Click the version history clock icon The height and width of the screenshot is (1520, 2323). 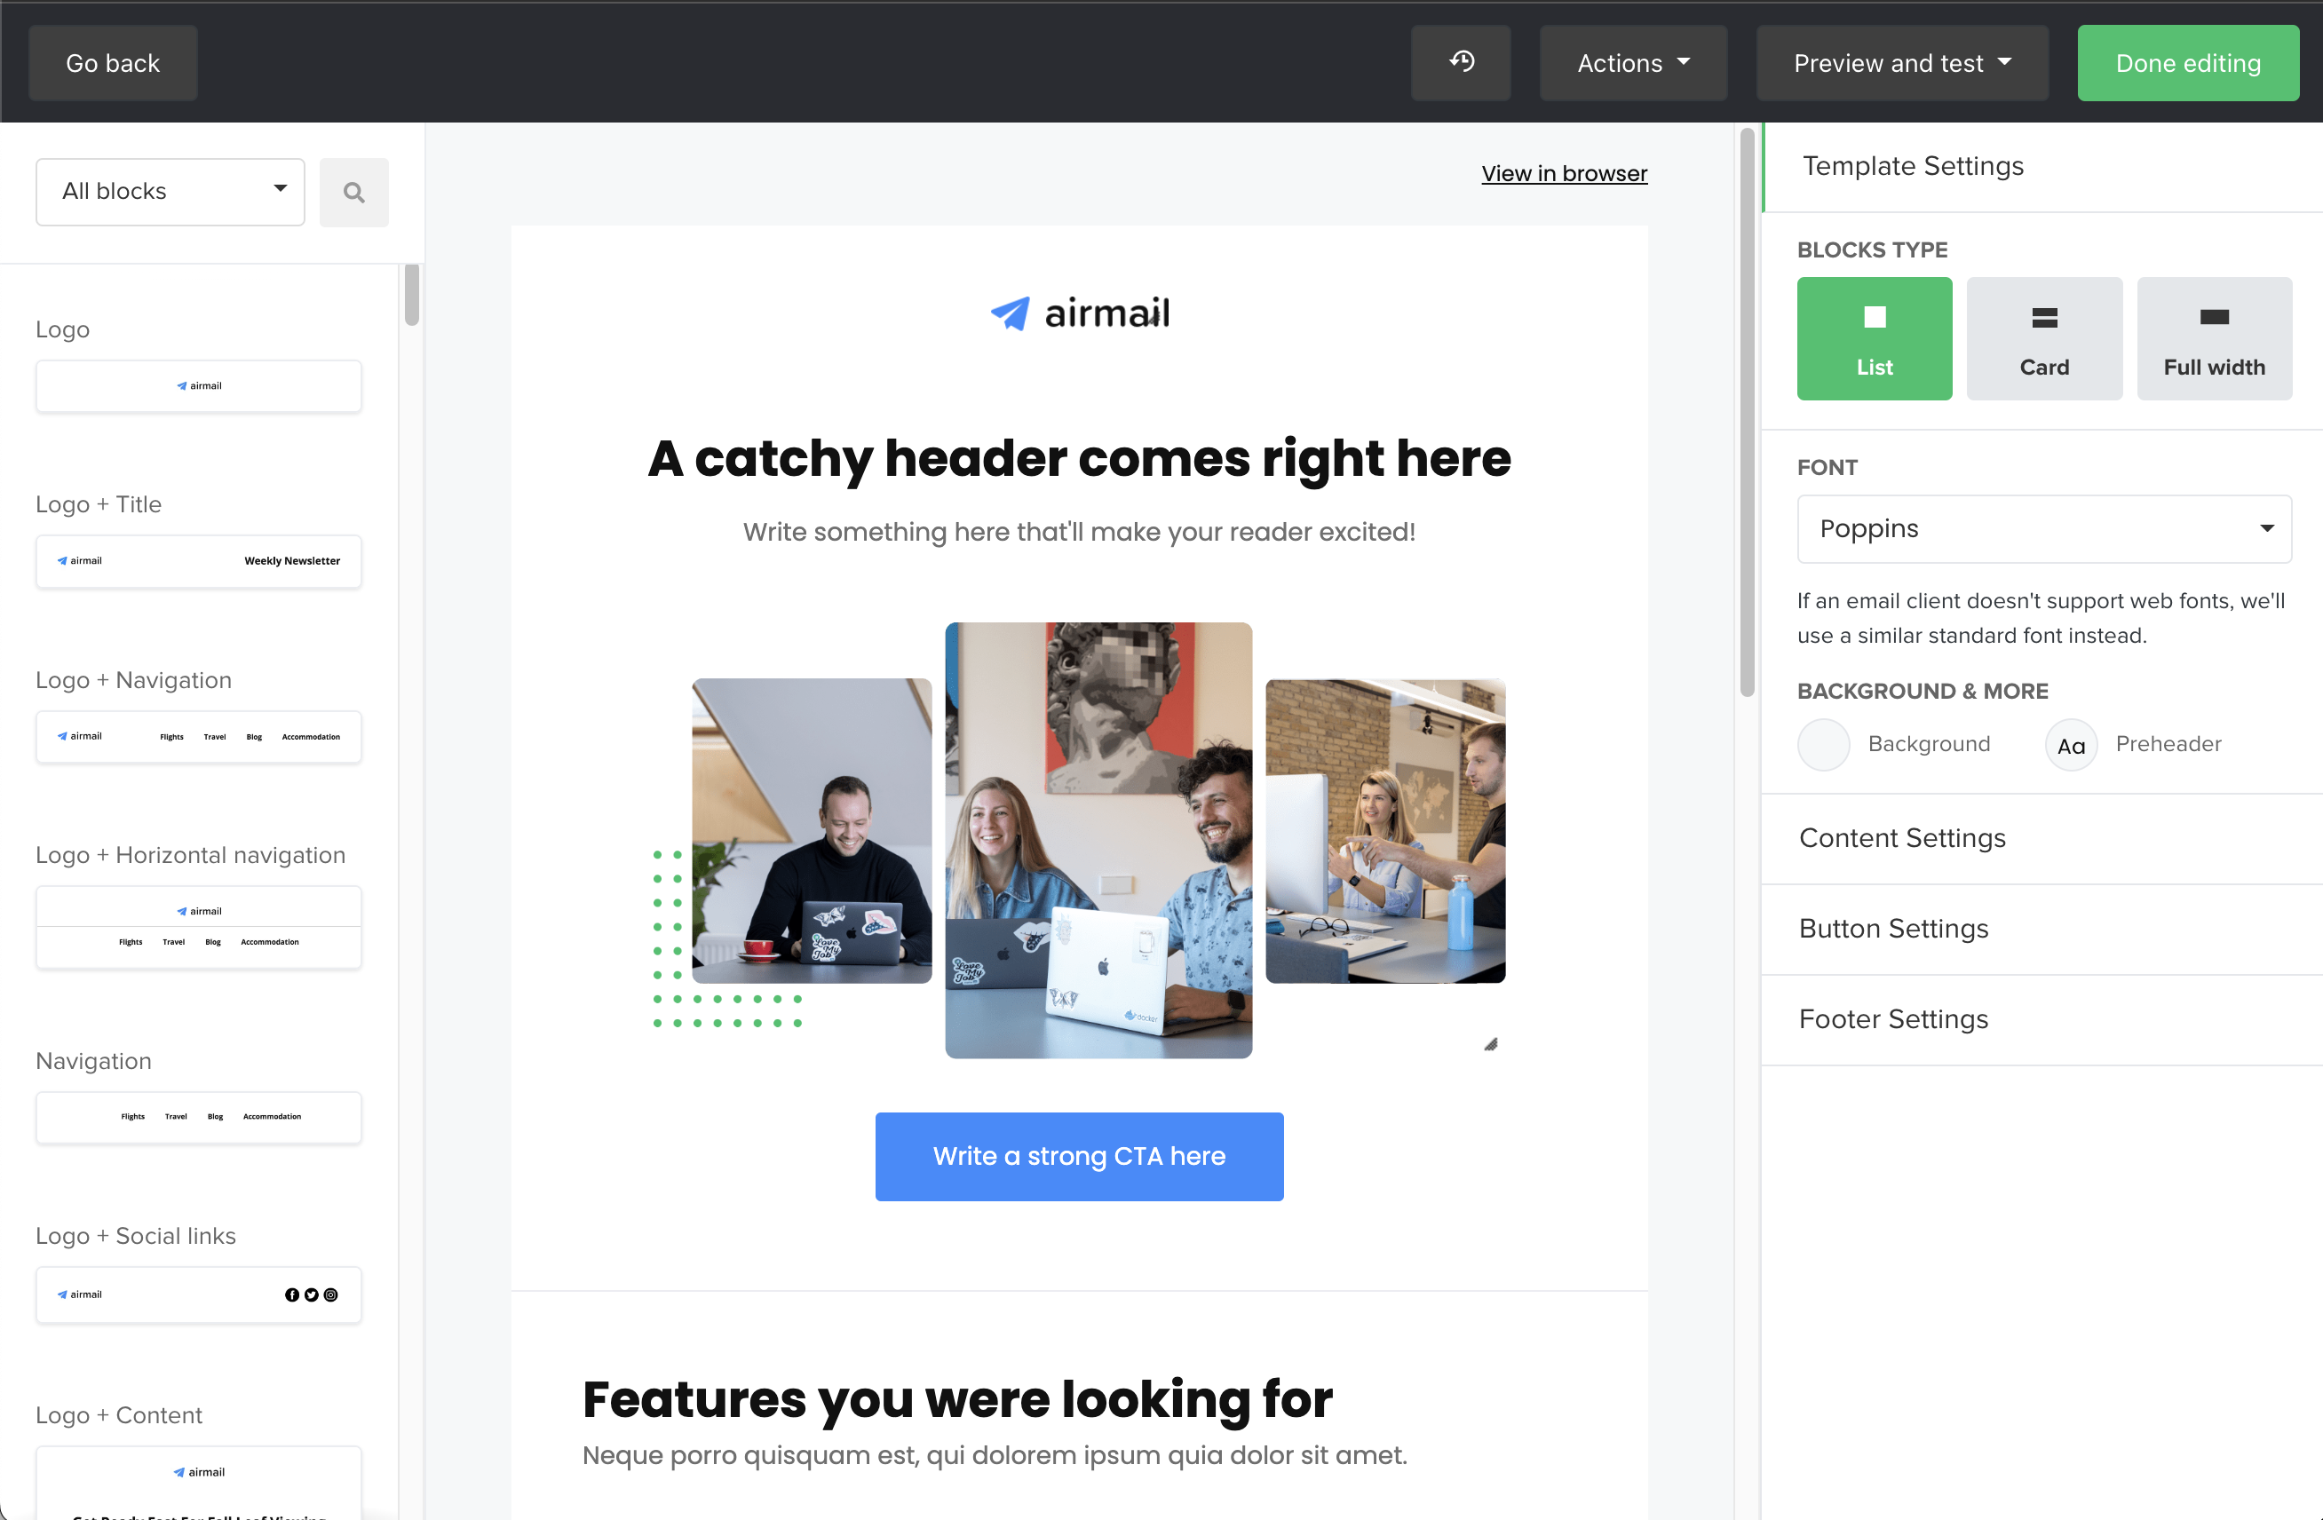pos(1460,62)
